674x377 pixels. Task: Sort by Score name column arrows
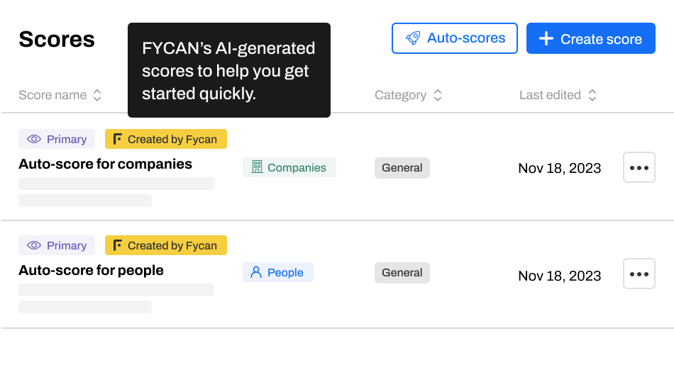pyautogui.click(x=97, y=95)
